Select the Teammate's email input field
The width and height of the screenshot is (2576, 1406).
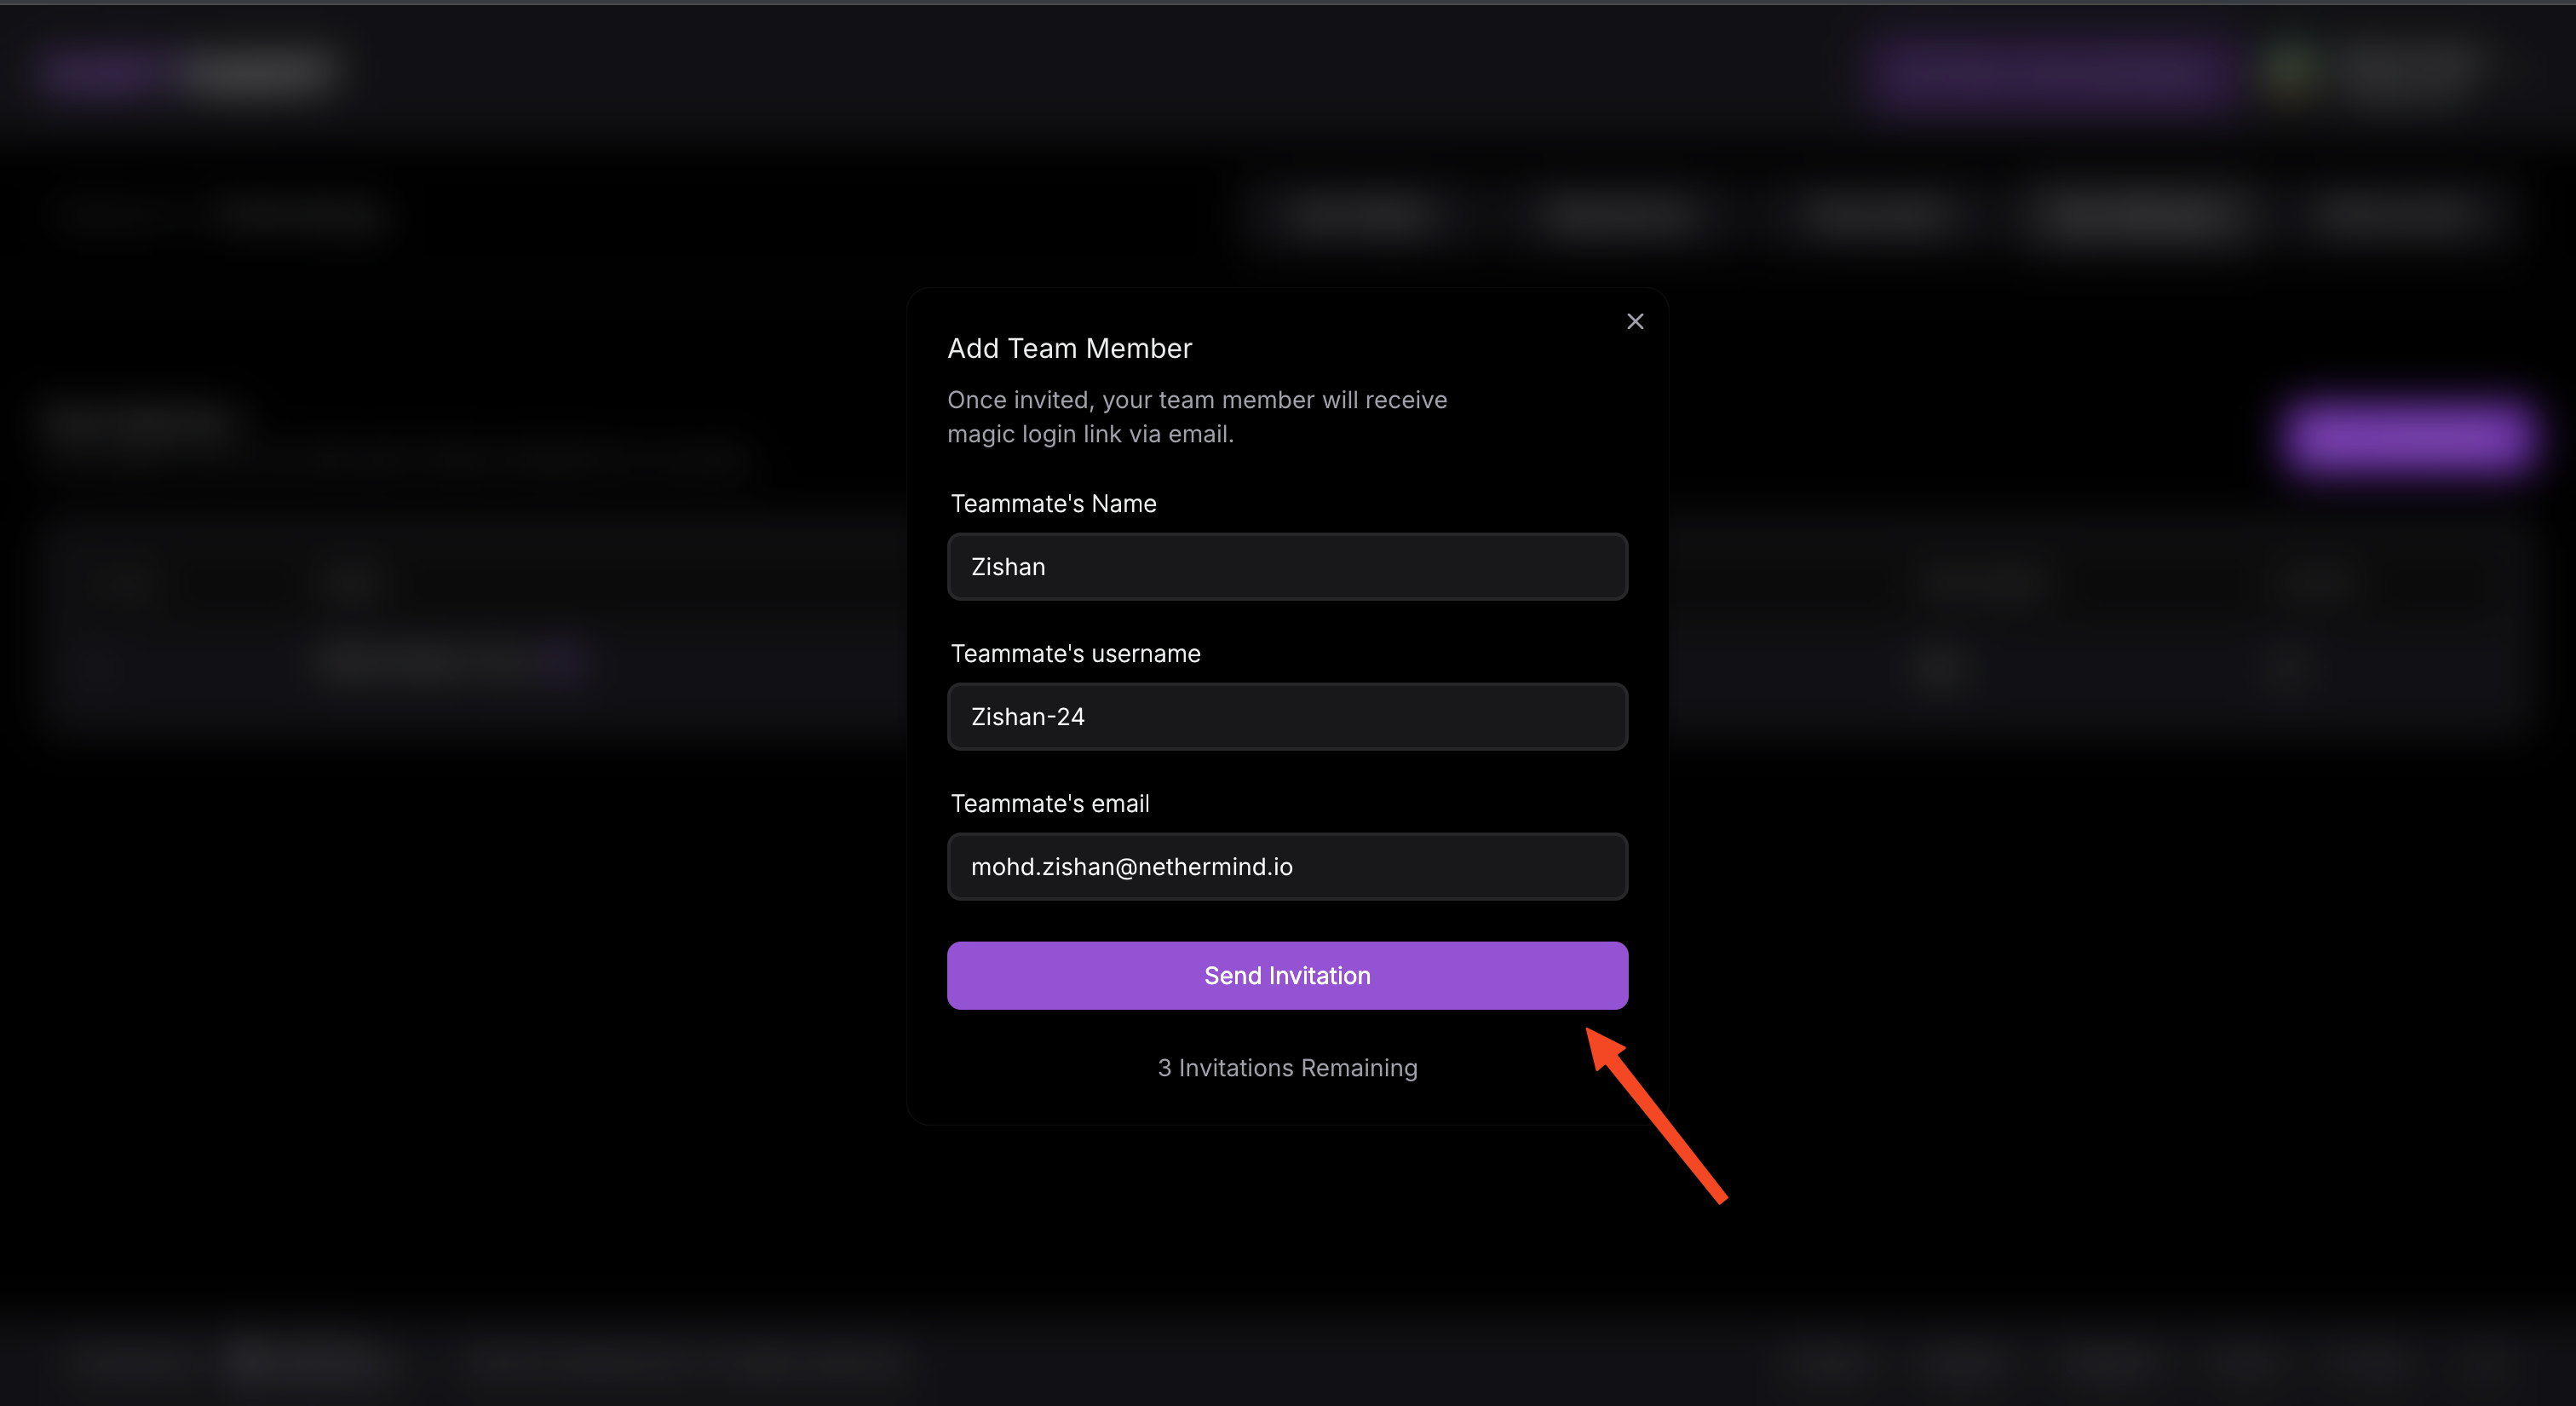pos(1287,867)
